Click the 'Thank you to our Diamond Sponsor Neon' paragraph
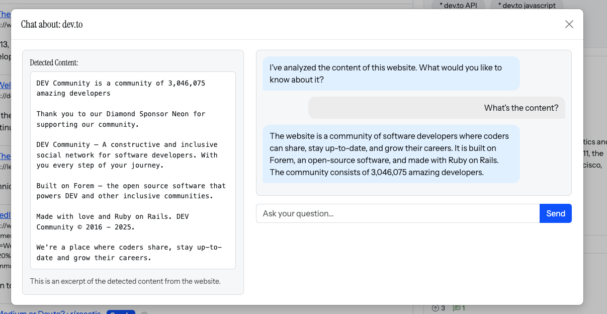 coord(121,119)
